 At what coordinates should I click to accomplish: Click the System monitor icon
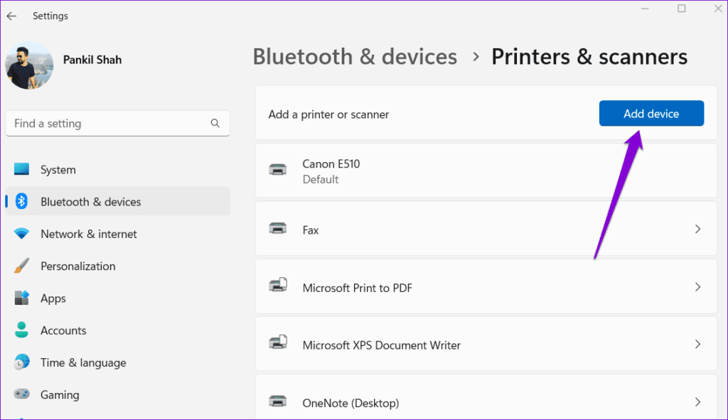[21, 170]
